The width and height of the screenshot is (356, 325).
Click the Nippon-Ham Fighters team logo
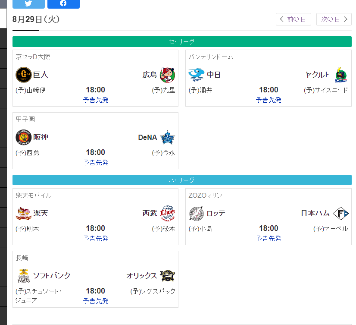click(x=340, y=213)
